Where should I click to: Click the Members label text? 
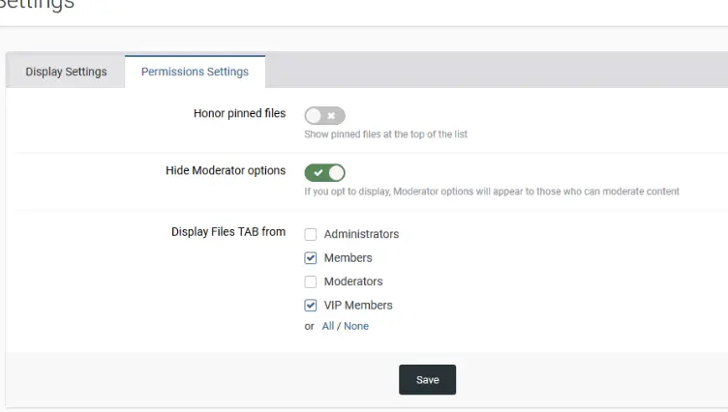tap(348, 258)
